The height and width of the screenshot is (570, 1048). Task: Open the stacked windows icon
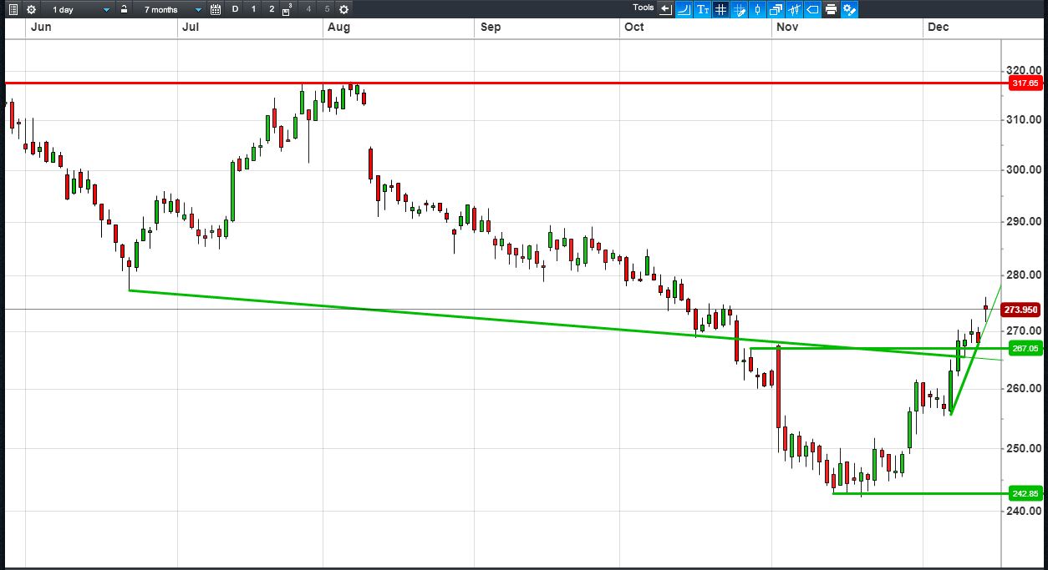(776, 9)
